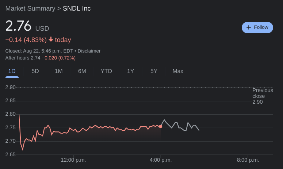The width and height of the screenshot is (283, 169).
Task: Click the 2.76 USD price
Action: click(x=18, y=27)
